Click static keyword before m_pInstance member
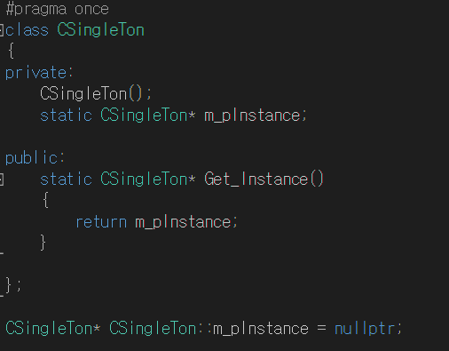The width and height of the screenshot is (449, 351). (66, 116)
